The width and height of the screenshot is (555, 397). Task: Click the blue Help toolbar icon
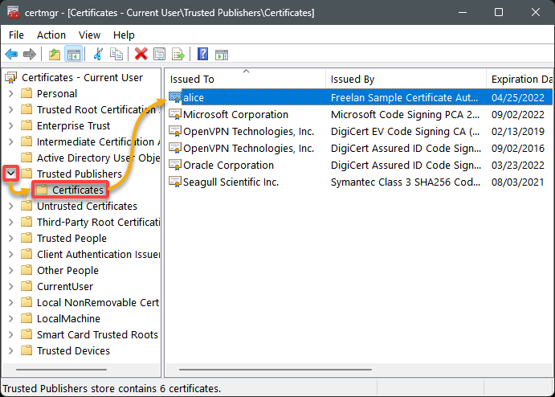point(202,54)
